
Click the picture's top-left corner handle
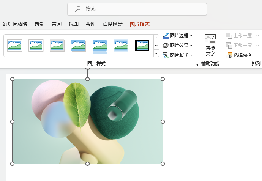(13, 79)
